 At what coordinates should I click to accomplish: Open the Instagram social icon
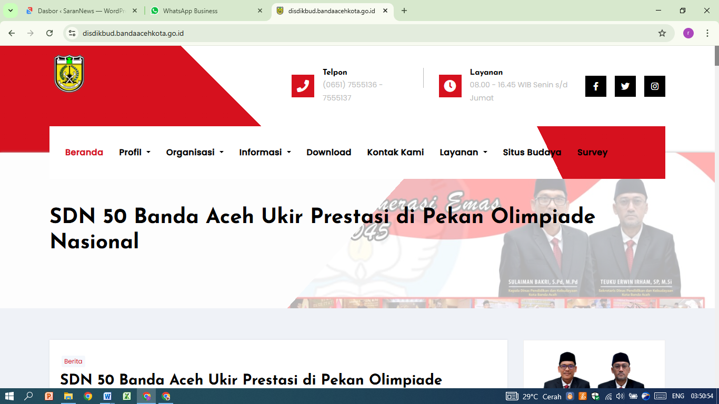click(x=654, y=86)
